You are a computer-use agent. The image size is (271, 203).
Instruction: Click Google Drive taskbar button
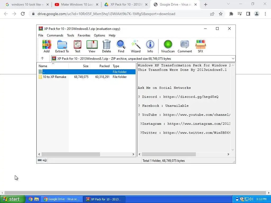[62, 199]
